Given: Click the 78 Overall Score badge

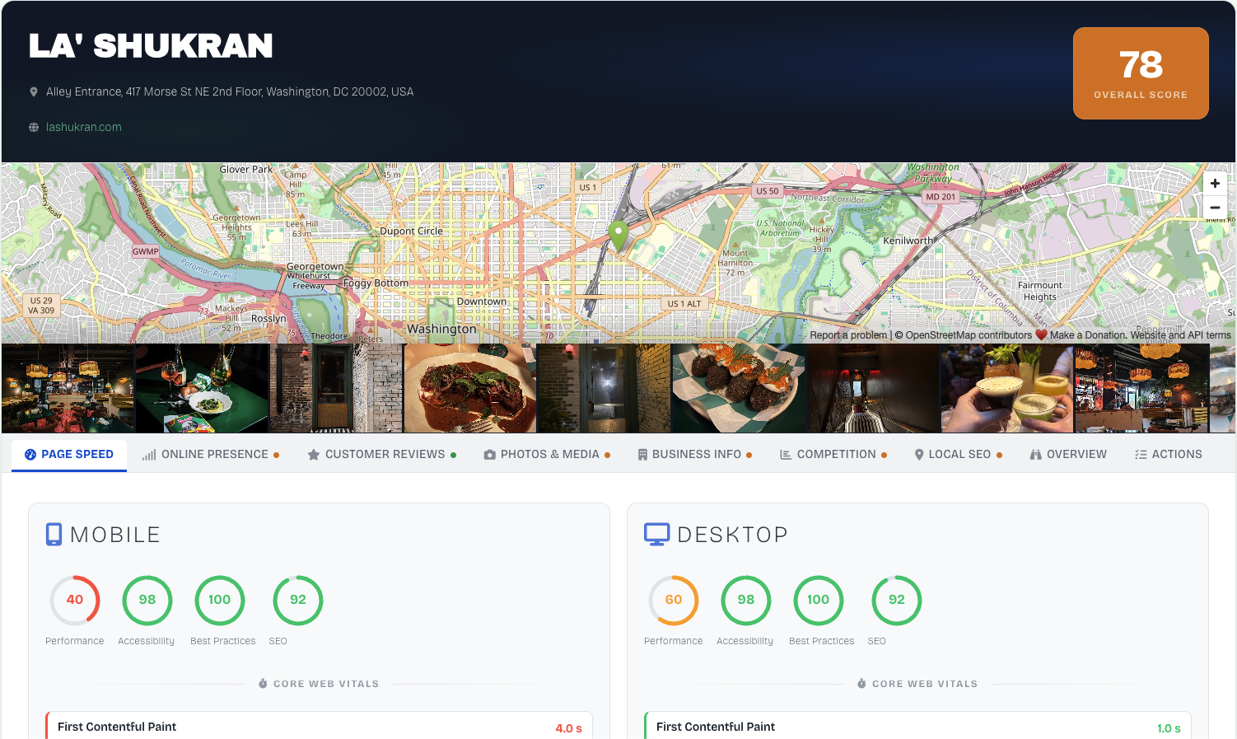Looking at the screenshot, I should [x=1141, y=73].
